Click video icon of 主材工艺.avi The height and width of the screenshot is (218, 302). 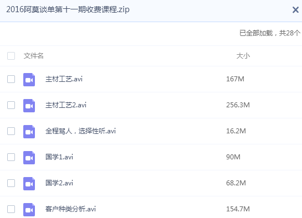[29, 80]
